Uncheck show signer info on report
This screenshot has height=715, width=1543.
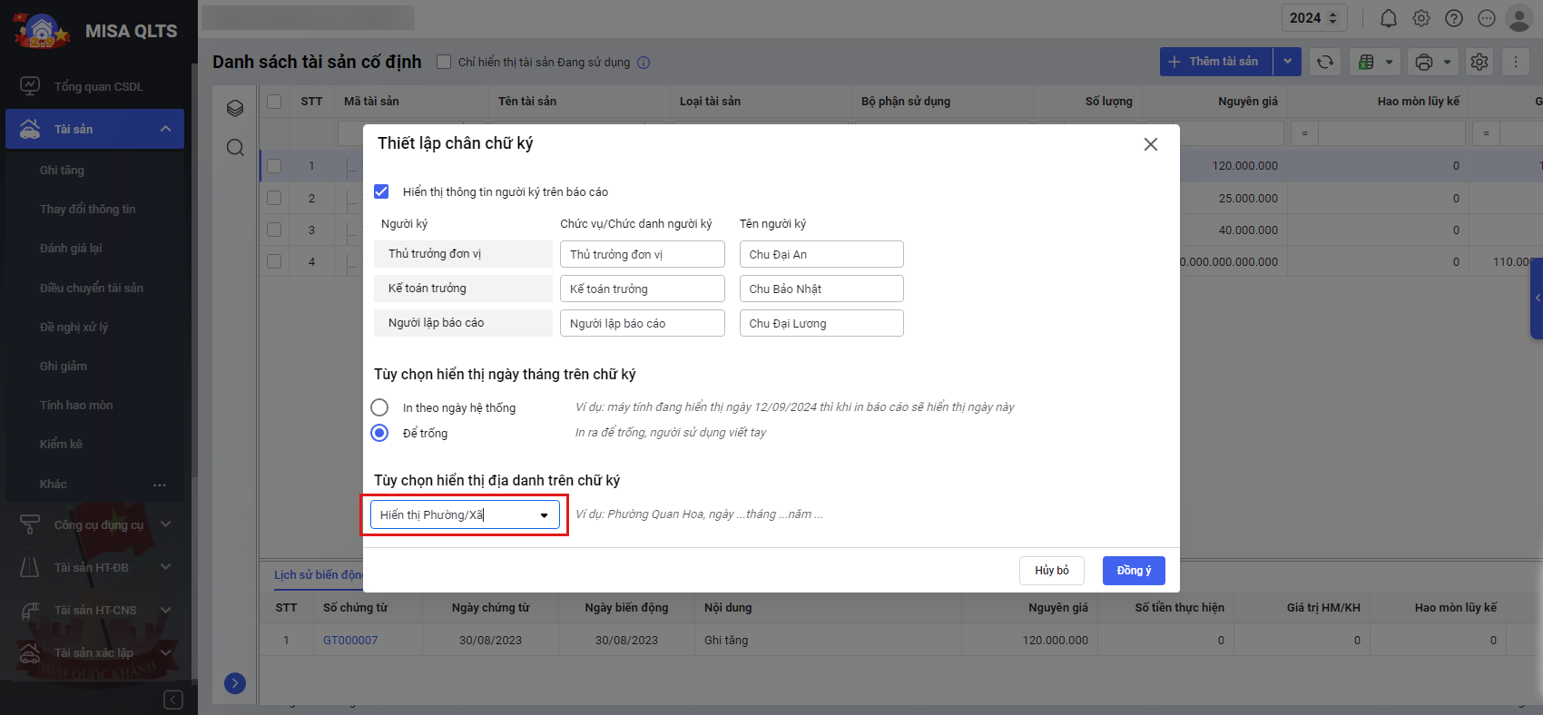[381, 191]
